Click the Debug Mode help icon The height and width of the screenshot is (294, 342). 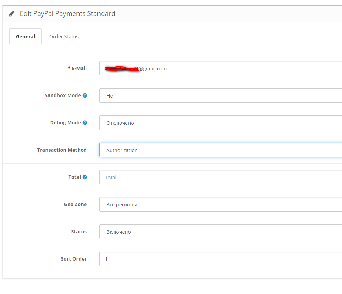coord(85,123)
